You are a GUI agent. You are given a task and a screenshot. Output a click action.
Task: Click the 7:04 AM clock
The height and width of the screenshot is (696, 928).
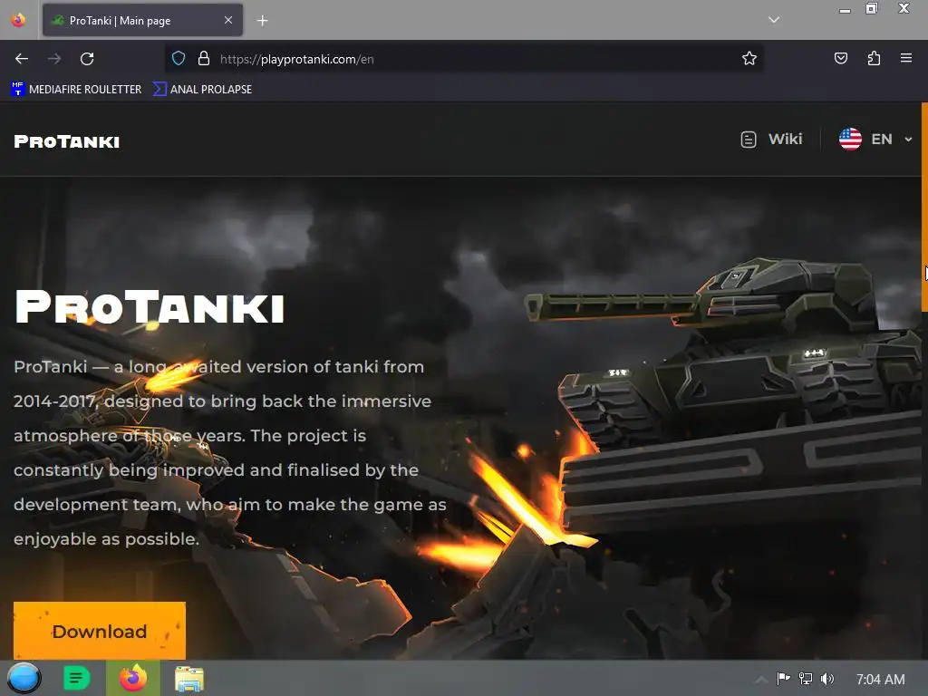[881, 680]
